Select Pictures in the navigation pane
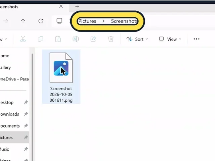The height and width of the screenshot is (161, 215). (x=14, y=137)
